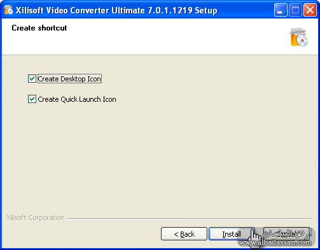
Task: Click the "Create Quick Launch Icon" label text
Action: point(77,99)
